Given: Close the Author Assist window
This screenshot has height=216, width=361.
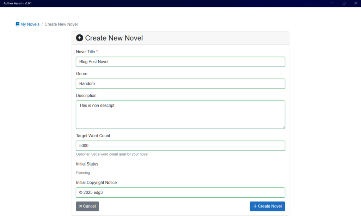Looking at the screenshot, I should click(355, 3).
